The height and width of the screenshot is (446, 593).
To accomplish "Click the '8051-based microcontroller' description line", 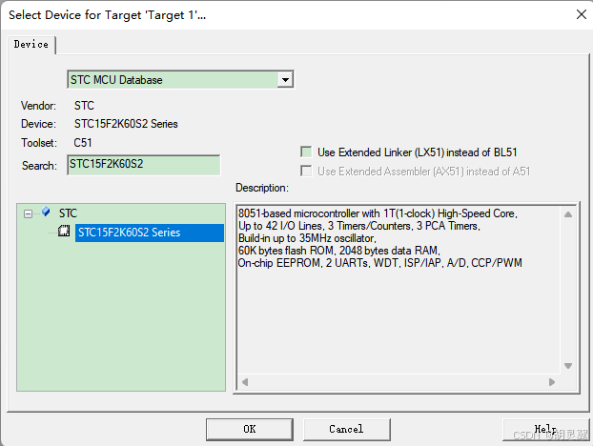I will 378,213.
